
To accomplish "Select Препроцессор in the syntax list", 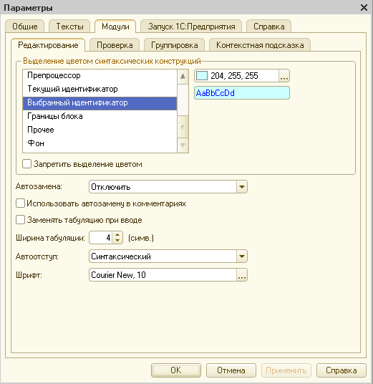I will [x=100, y=75].
